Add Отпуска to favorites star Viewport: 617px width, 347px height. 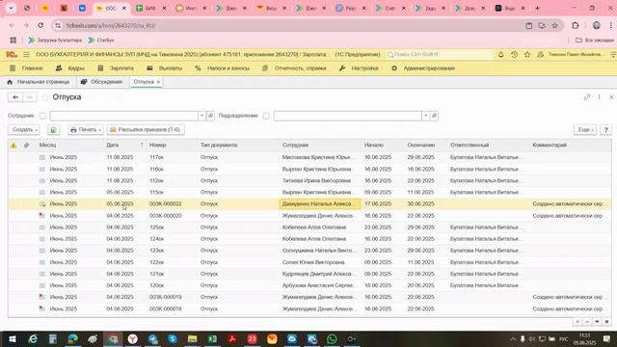pos(45,97)
